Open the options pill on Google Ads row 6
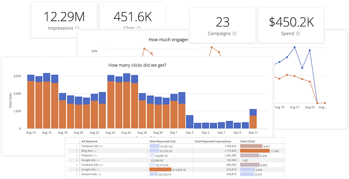Image resolution: width=349 pixels, height=179 pixels. pos(99,170)
